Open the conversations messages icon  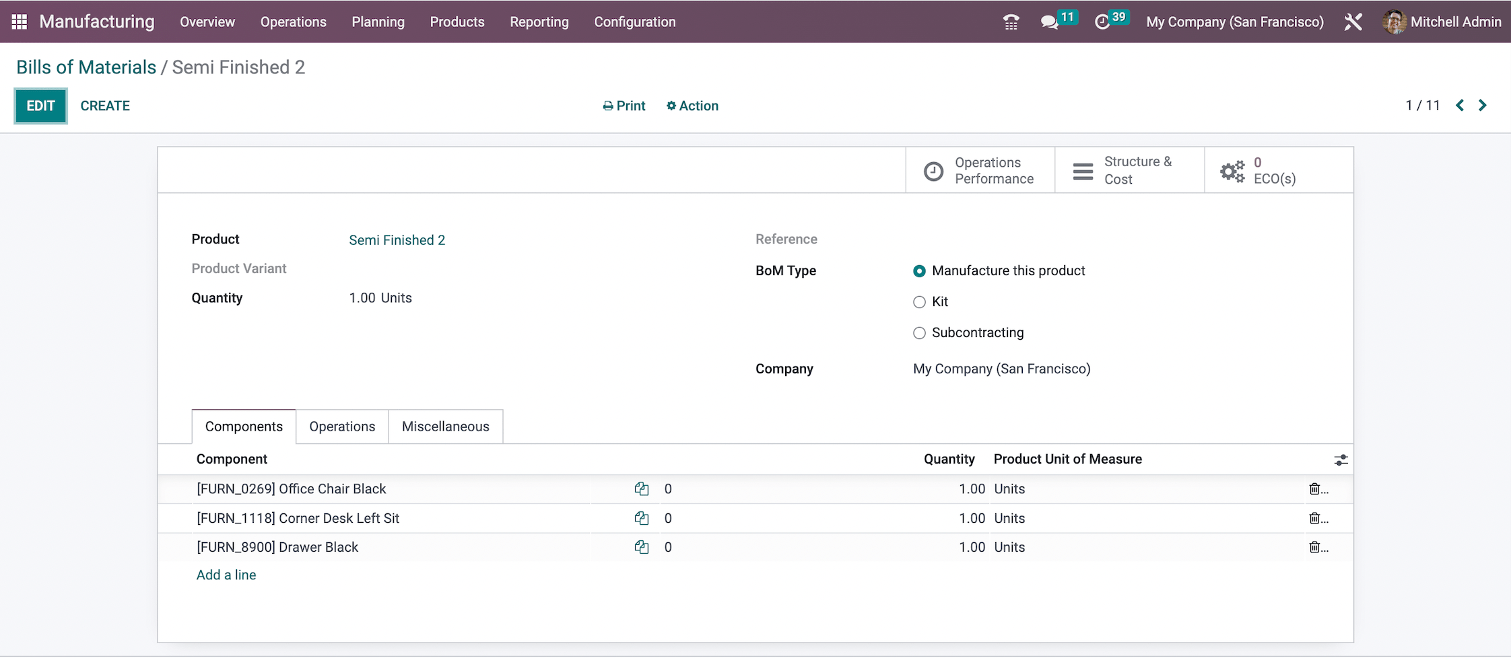pos(1048,22)
